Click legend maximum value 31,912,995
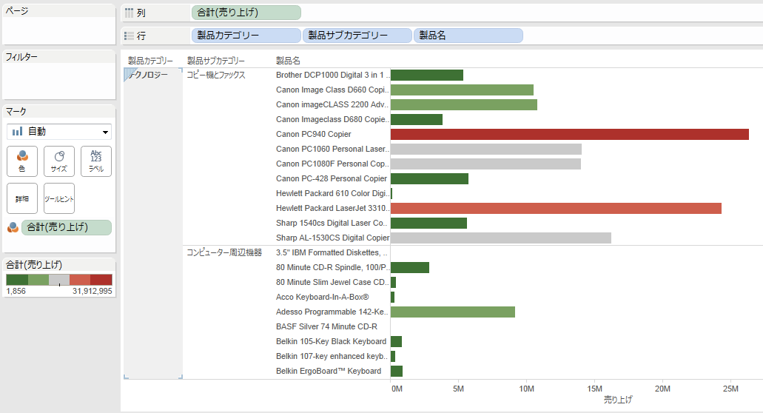The image size is (763, 413). 93,291
